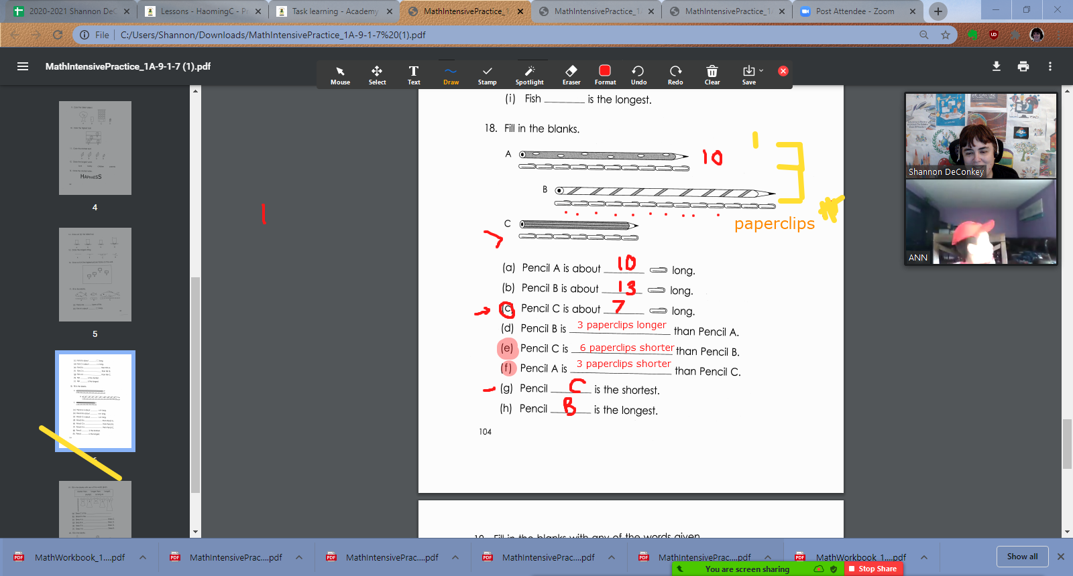Open the green Evernote extension icon
1073x576 pixels.
[x=972, y=35]
